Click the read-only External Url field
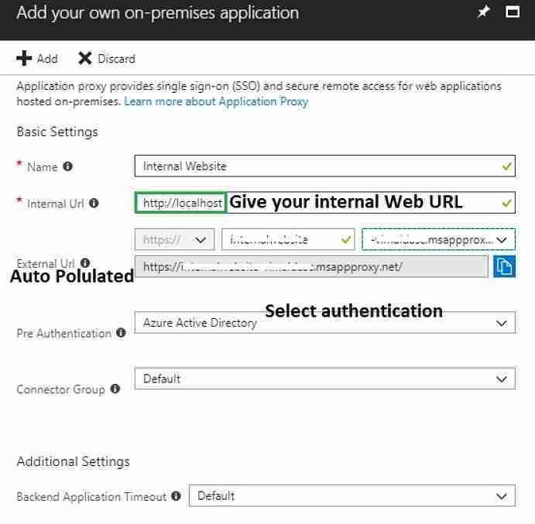The image size is (535, 524). pyautogui.click(x=311, y=266)
